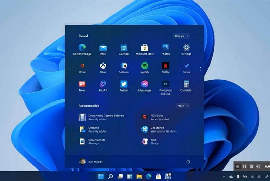Open the News app
The image size is (270, 181).
point(82,86)
